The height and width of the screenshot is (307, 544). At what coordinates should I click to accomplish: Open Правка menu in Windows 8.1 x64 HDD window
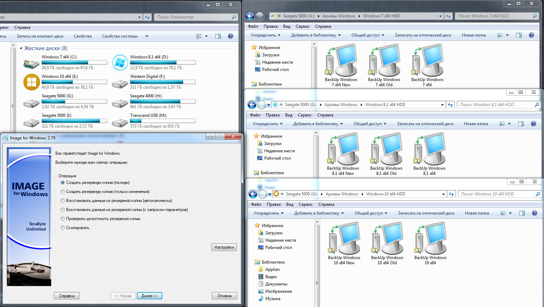[x=273, y=115]
